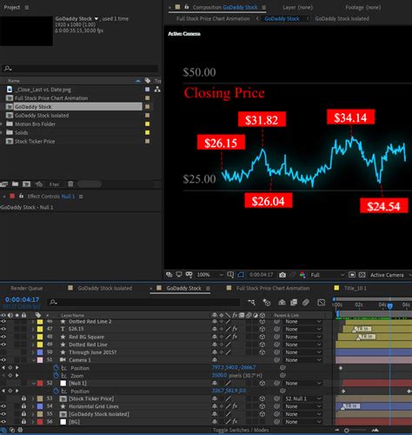Viewport: 412px width, 435px height.
Task: Hide the Horizontal Grid Lines layer
Action: coord(3,406)
